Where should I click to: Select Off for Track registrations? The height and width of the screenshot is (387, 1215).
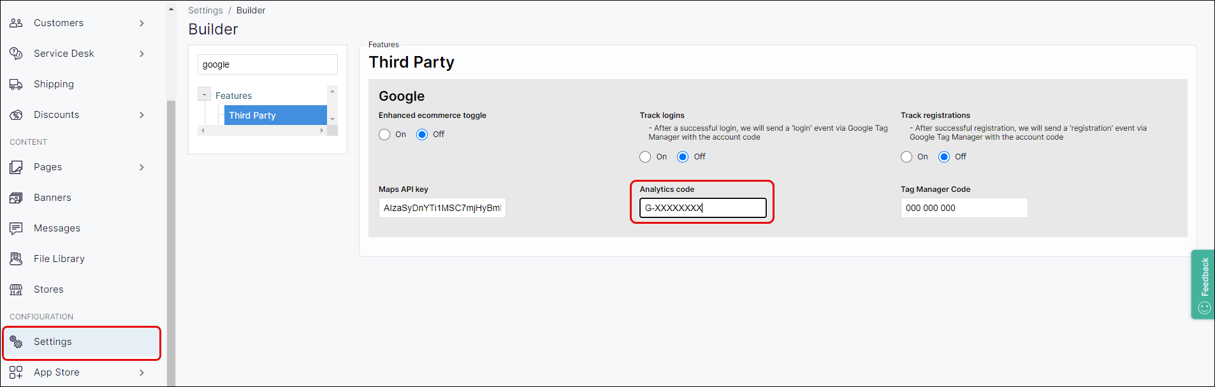tap(944, 157)
